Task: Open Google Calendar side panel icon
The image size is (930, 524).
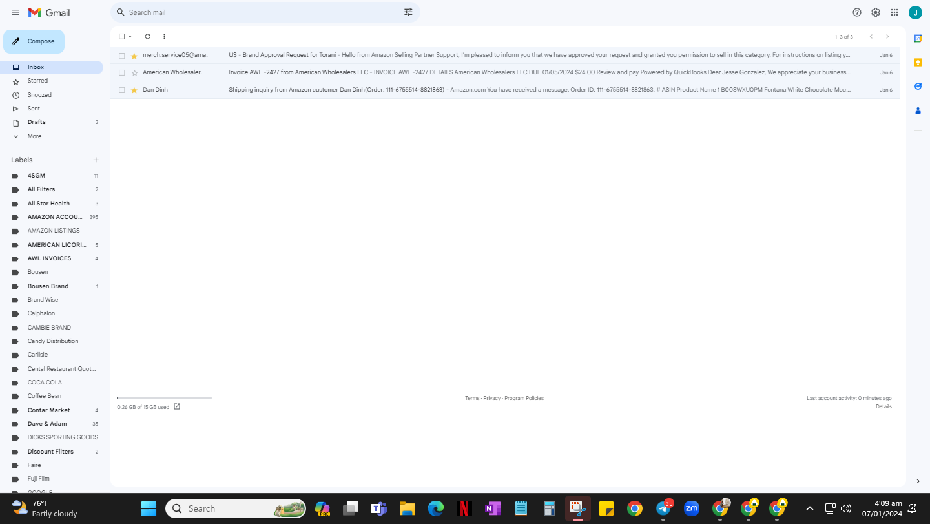Action: (918, 39)
